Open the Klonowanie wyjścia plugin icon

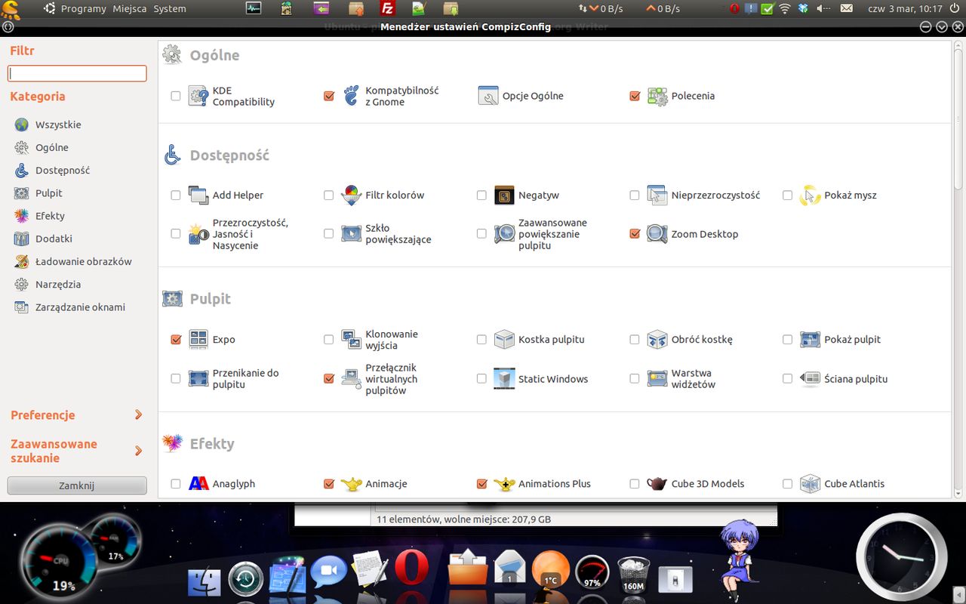(352, 340)
